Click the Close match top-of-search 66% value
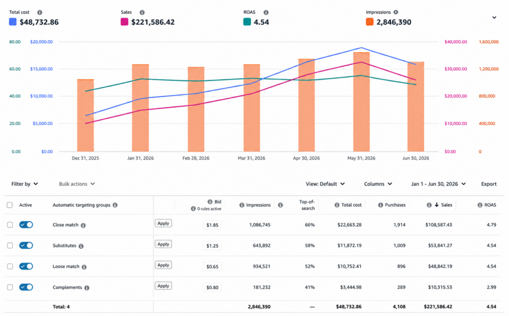Viewport: 509px width, 316px height. [310, 225]
